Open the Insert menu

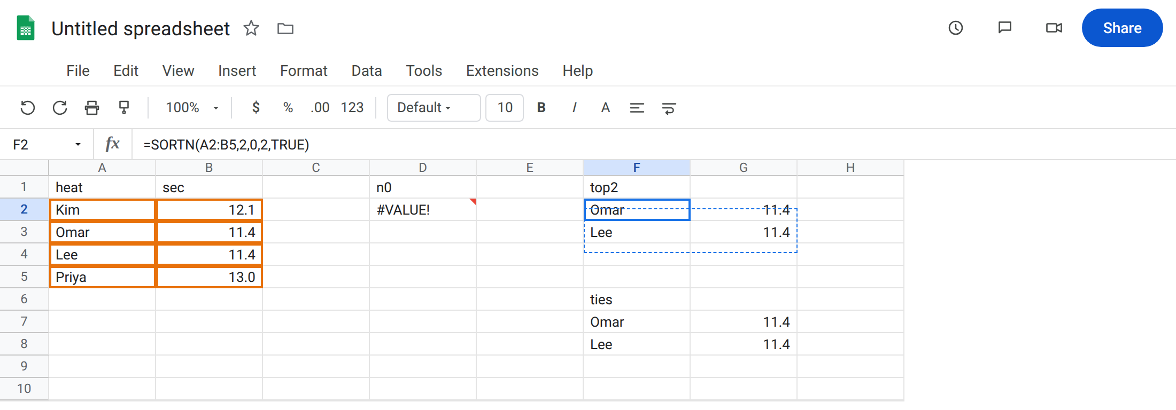click(237, 70)
